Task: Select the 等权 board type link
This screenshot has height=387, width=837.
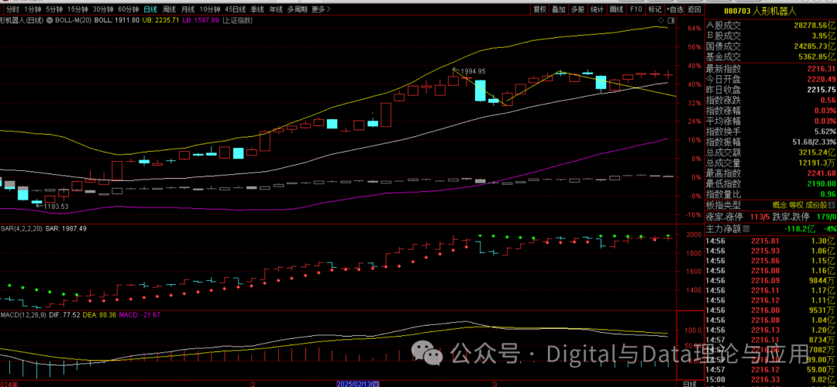Action: 796,206
